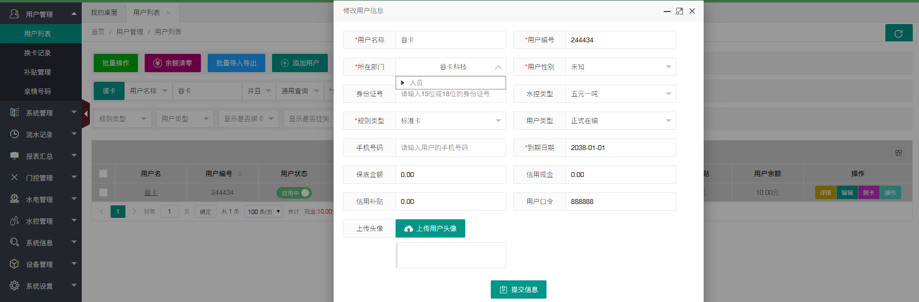The width and height of the screenshot is (919, 302).
Task: Open the 水控类型 dropdown
Action: 620,94
